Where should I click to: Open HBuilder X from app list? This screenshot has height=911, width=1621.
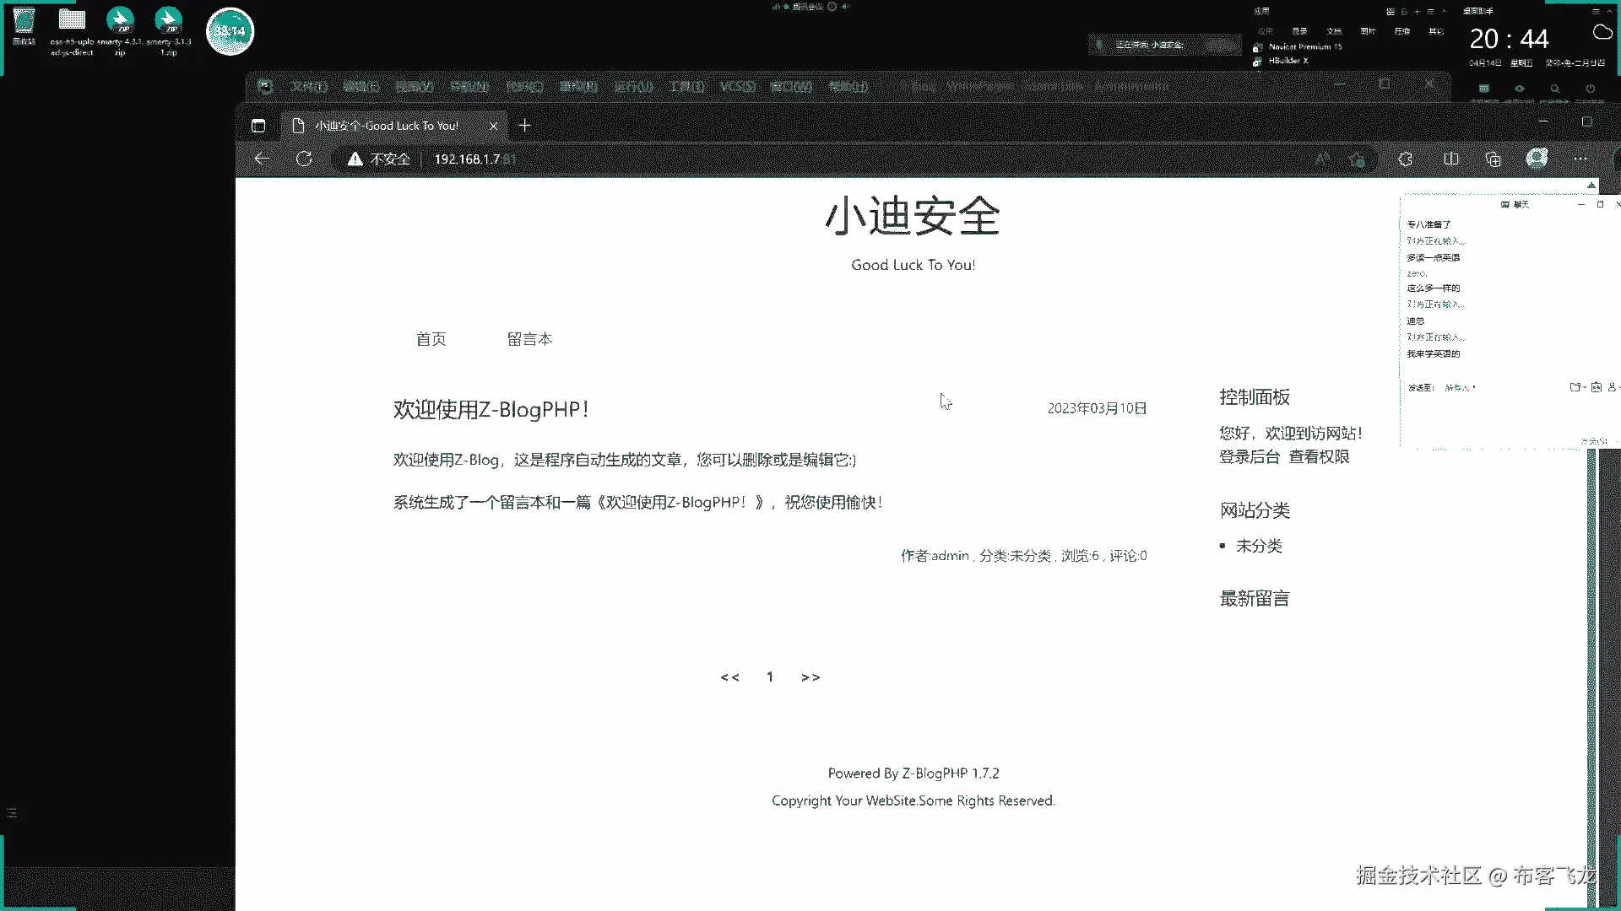[x=1288, y=61]
